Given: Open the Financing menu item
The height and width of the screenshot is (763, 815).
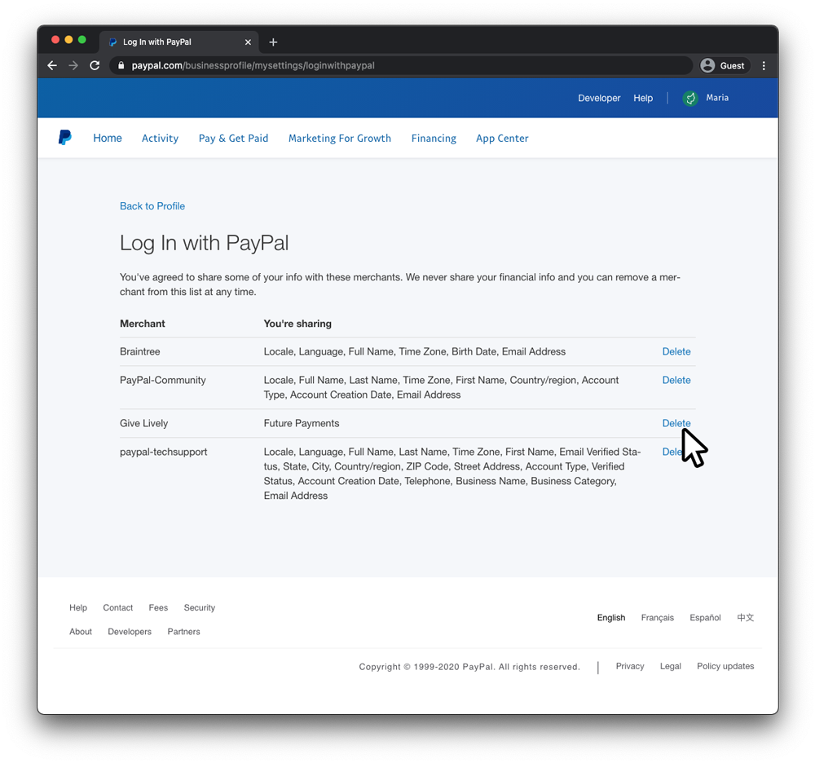Looking at the screenshot, I should click(x=434, y=139).
